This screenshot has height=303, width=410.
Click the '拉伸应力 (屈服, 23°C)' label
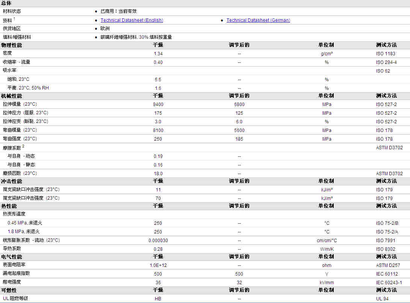point(26,113)
